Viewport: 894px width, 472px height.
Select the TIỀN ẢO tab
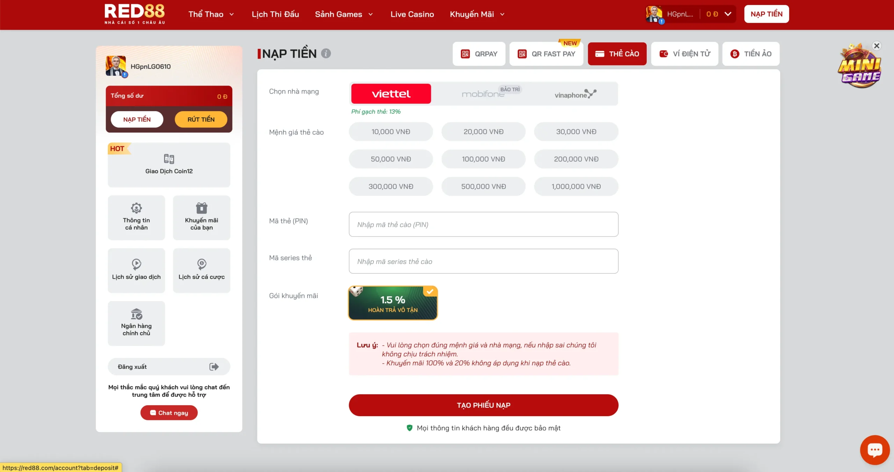[751, 54]
